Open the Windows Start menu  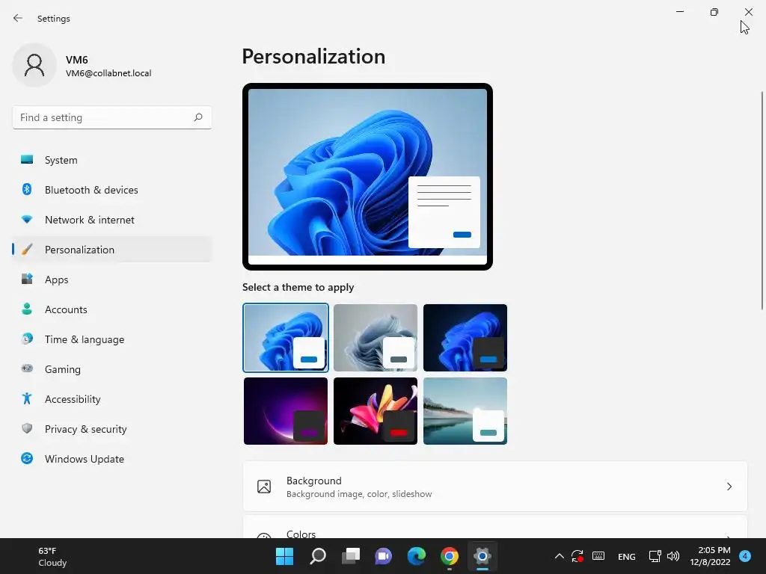(x=284, y=556)
